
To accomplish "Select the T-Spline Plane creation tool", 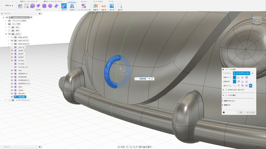I will (38, 6).
